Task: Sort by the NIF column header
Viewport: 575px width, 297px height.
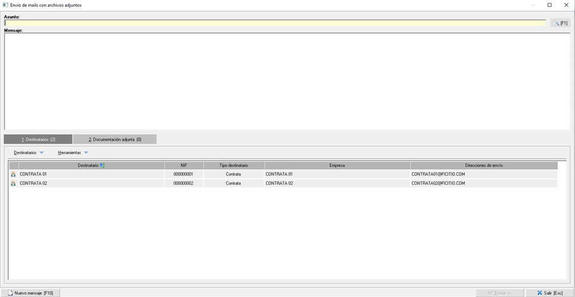Action: [x=184, y=165]
